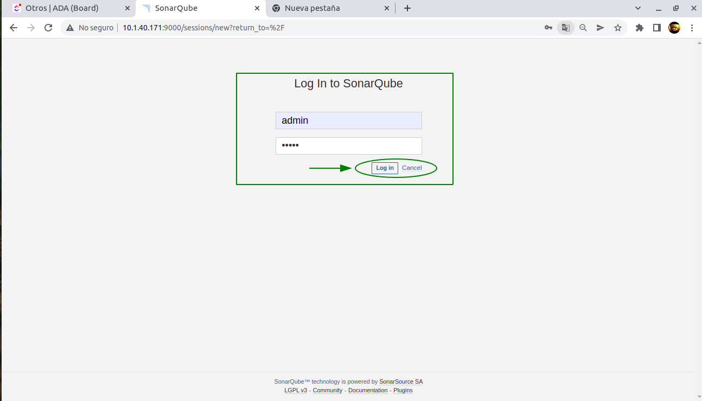Open the Documentation footer link

(368, 391)
